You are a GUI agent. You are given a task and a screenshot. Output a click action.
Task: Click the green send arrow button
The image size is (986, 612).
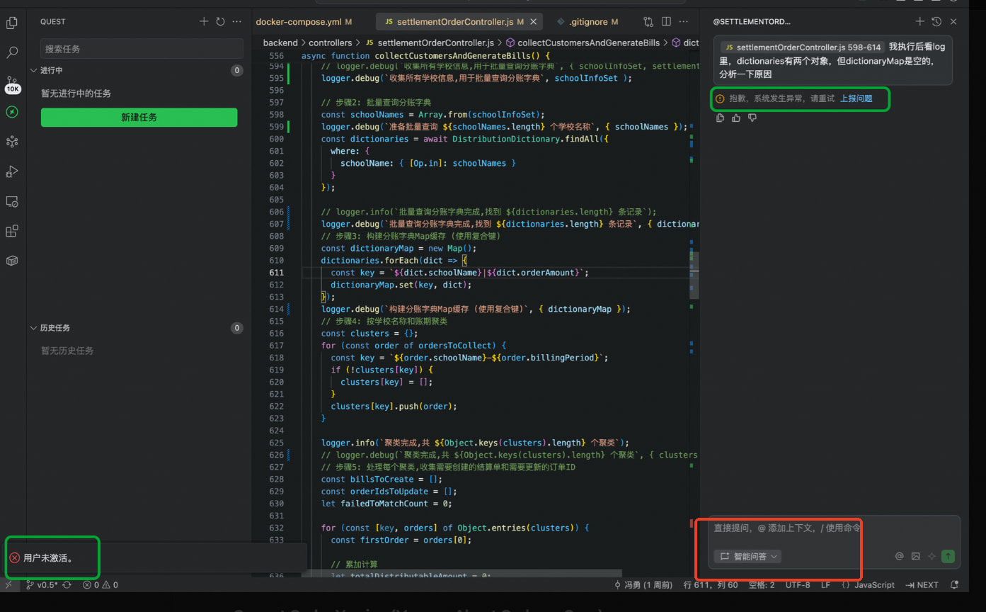(948, 557)
